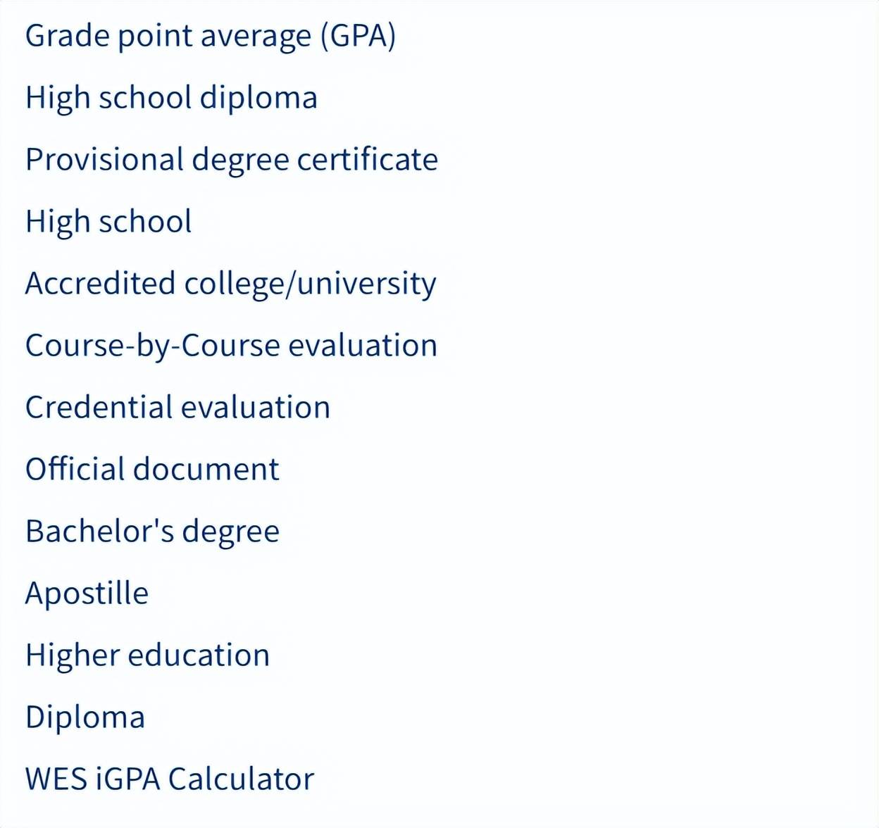Open the Bachelor's degree term
879x828 pixels.
152,532
